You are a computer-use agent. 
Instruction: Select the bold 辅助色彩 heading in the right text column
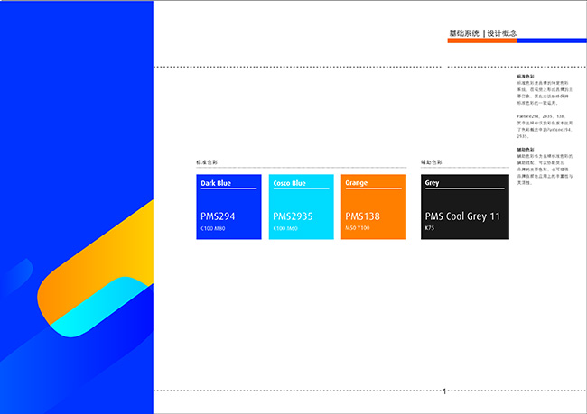click(526, 149)
